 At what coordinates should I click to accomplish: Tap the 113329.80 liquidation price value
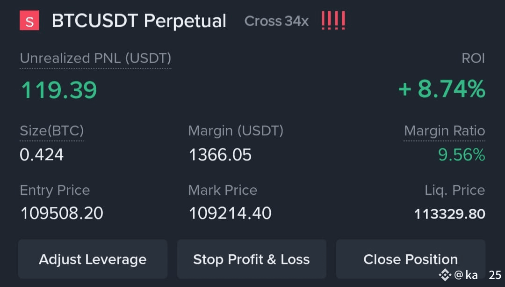[450, 214]
